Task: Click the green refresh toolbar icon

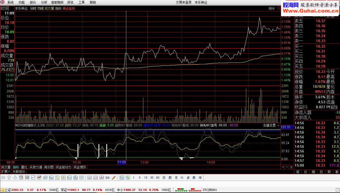Action: pos(128,178)
